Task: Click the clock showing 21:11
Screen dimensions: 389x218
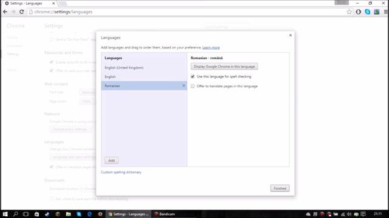Action: [x=377, y=214]
